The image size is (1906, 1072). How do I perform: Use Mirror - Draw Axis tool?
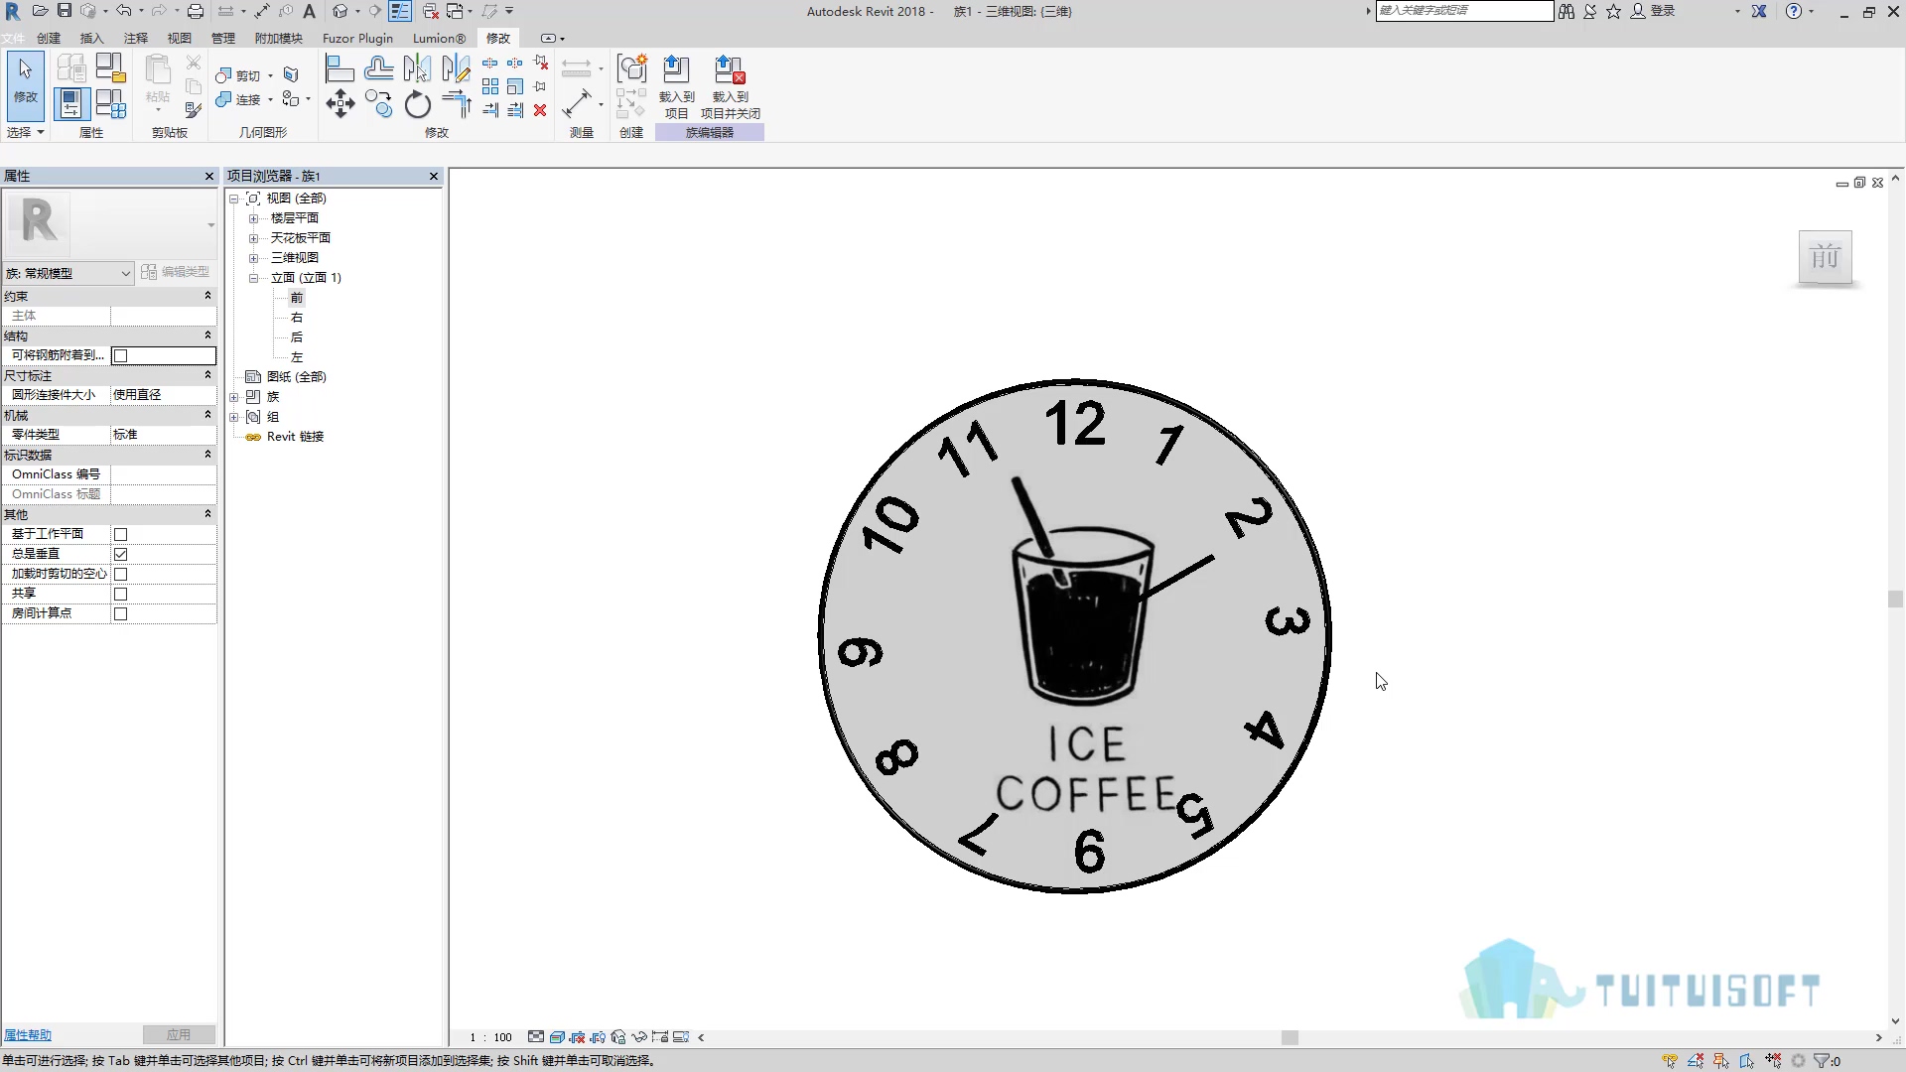click(457, 68)
